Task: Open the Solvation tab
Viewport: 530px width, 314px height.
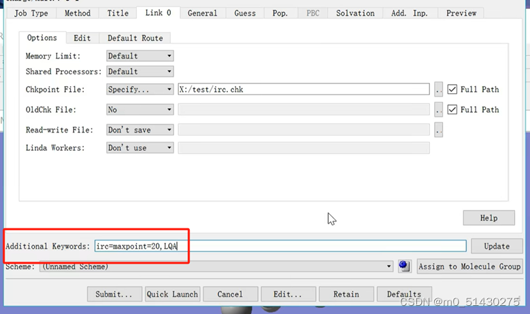Action: 355,13
